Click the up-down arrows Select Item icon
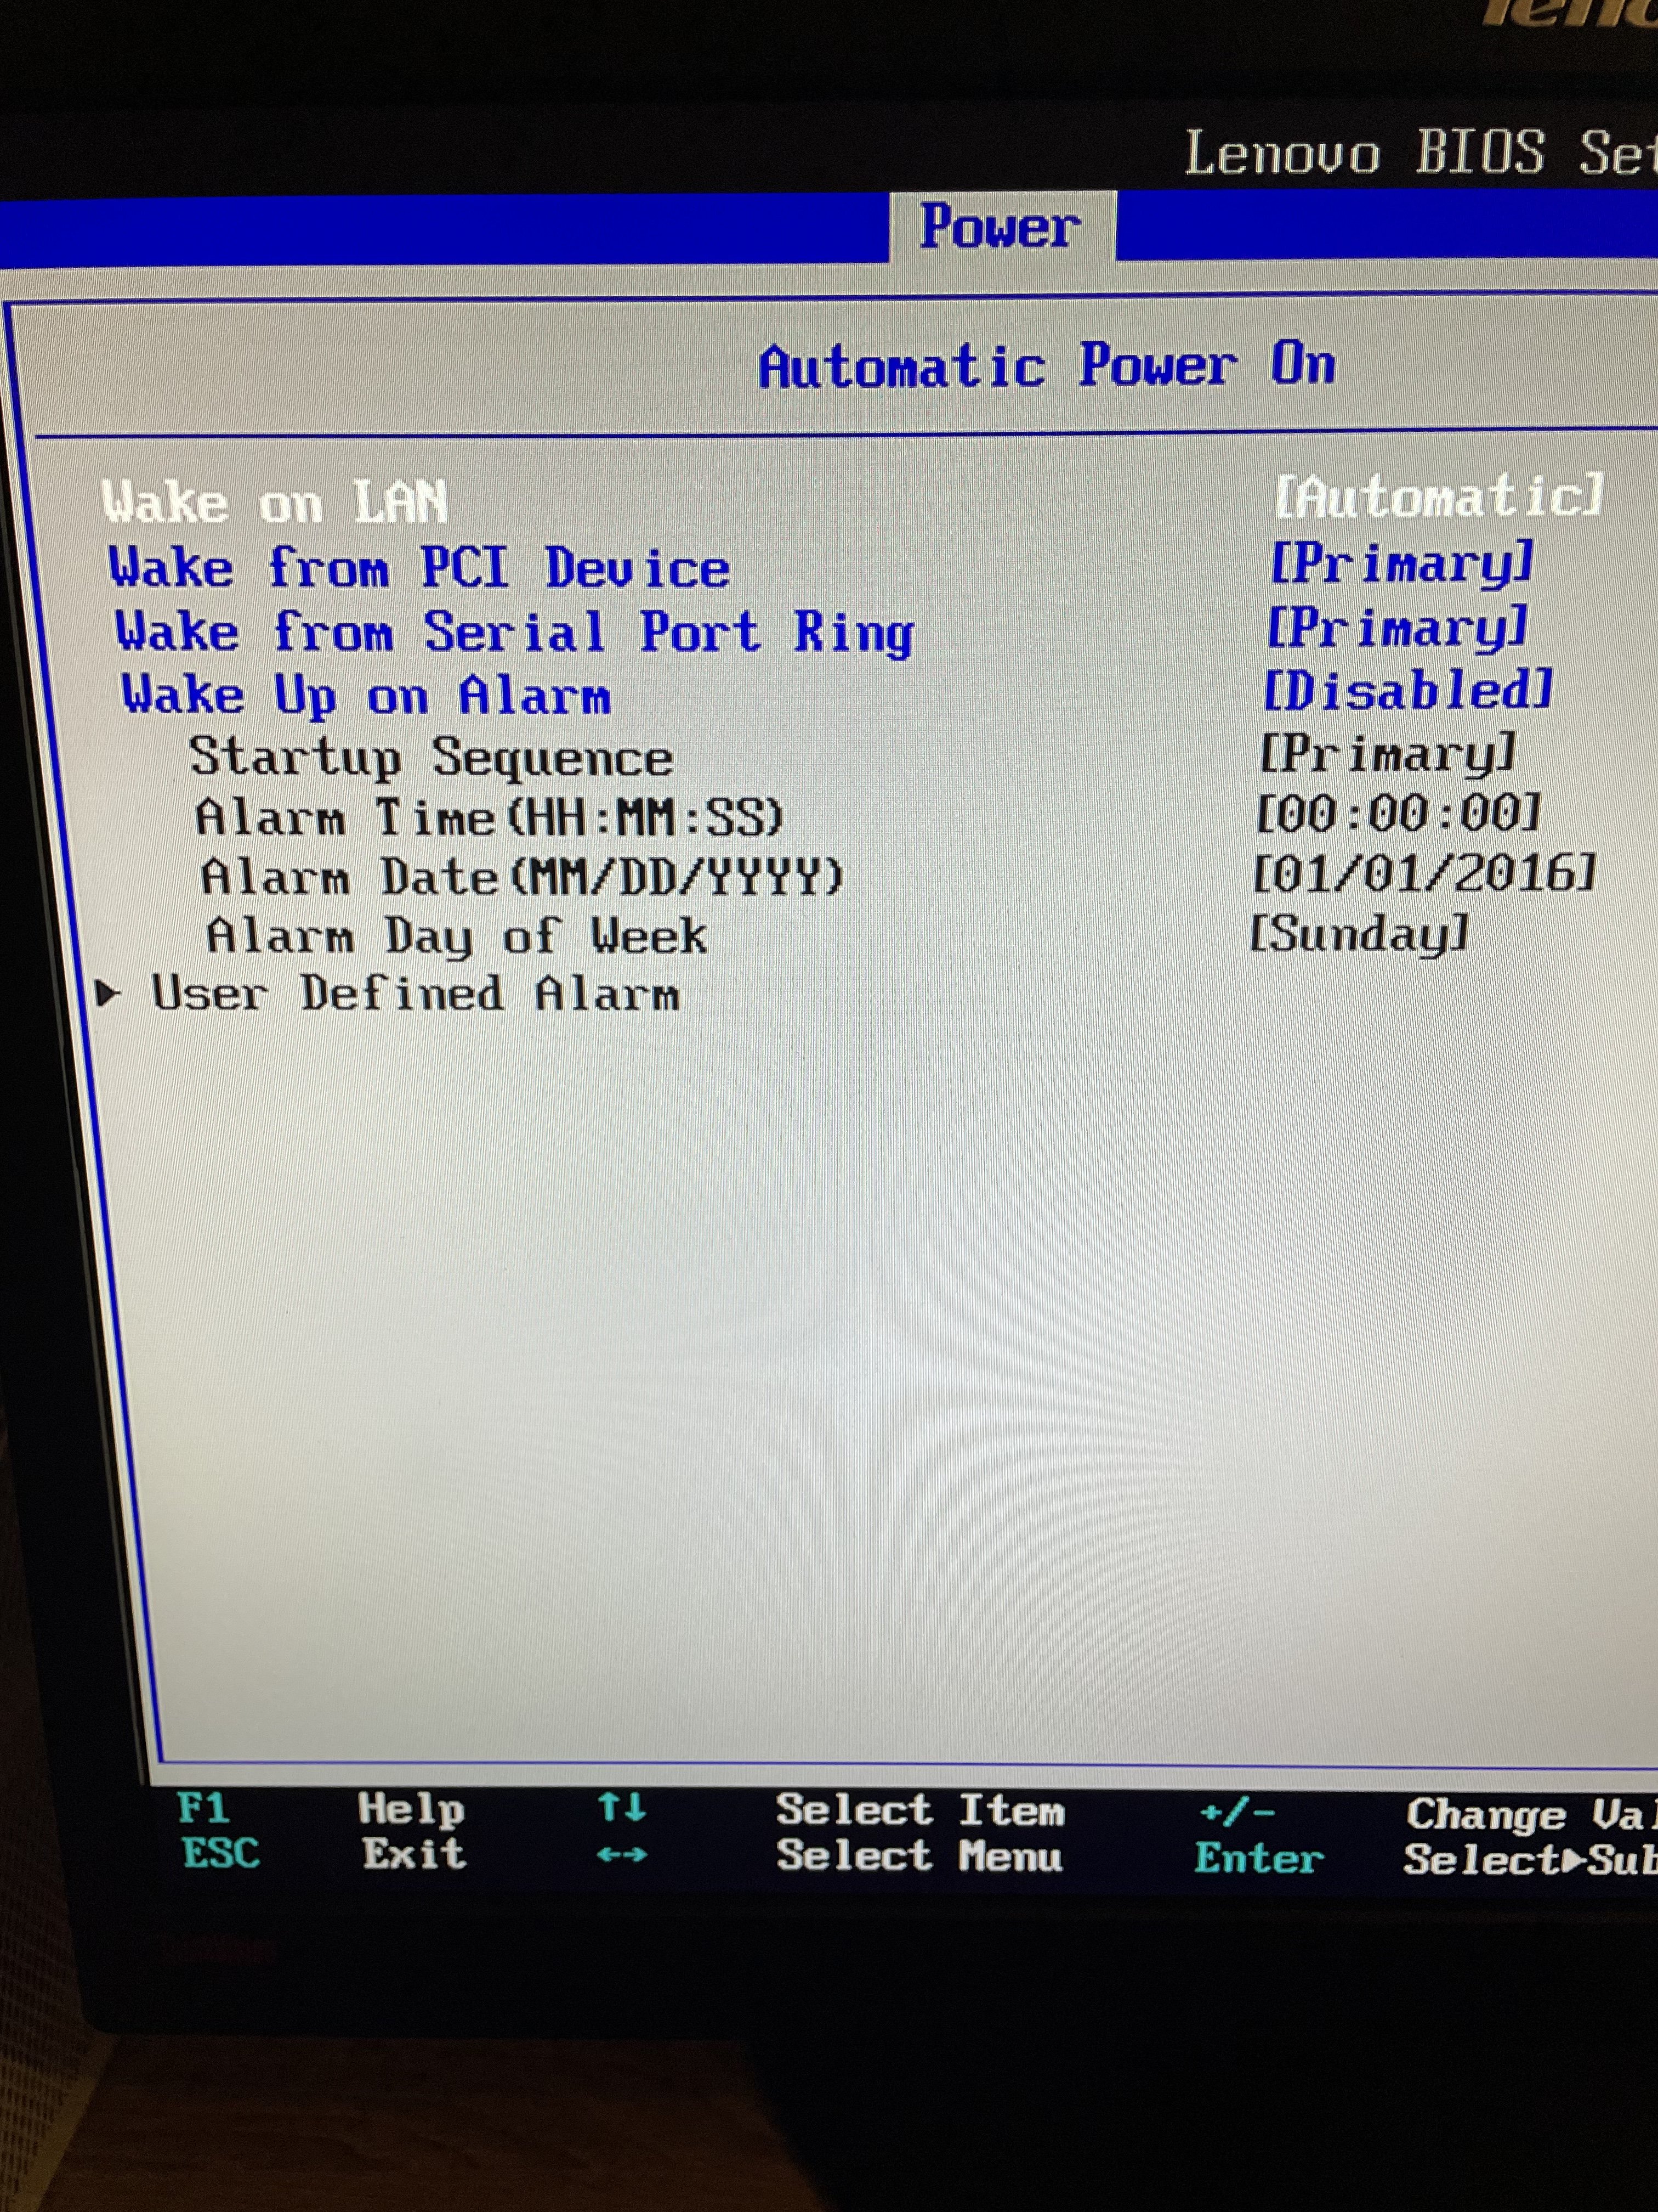Screen dimensions: 1658x2212 pos(622,1808)
